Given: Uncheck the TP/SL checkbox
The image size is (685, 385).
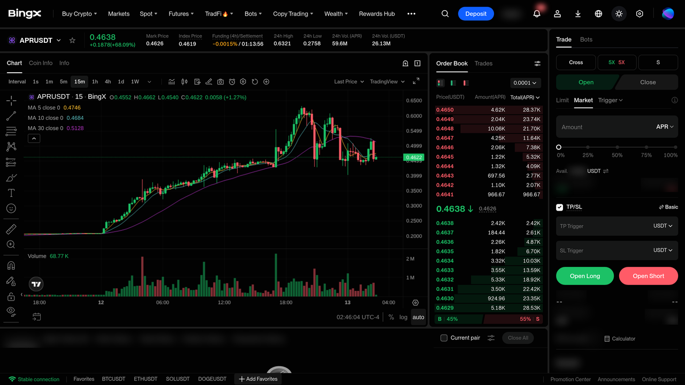Looking at the screenshot, I should click(x=560, y=207).
